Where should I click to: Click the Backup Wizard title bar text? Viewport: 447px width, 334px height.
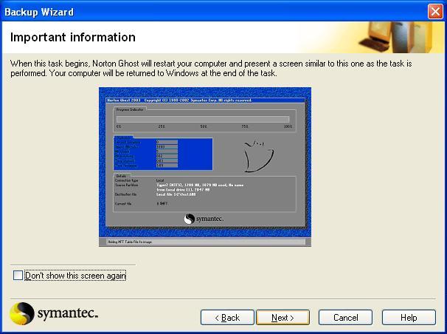point(39,12)
